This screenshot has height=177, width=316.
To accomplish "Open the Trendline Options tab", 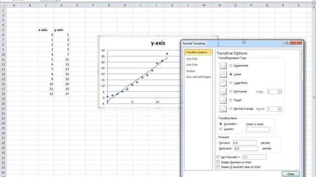I will tap(198, 53).
